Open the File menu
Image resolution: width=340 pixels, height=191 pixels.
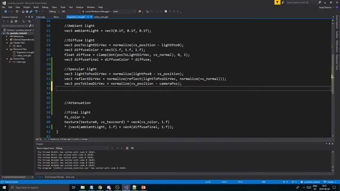coord(4,7)
